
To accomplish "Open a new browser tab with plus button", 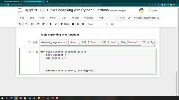I will coord(47,2).
